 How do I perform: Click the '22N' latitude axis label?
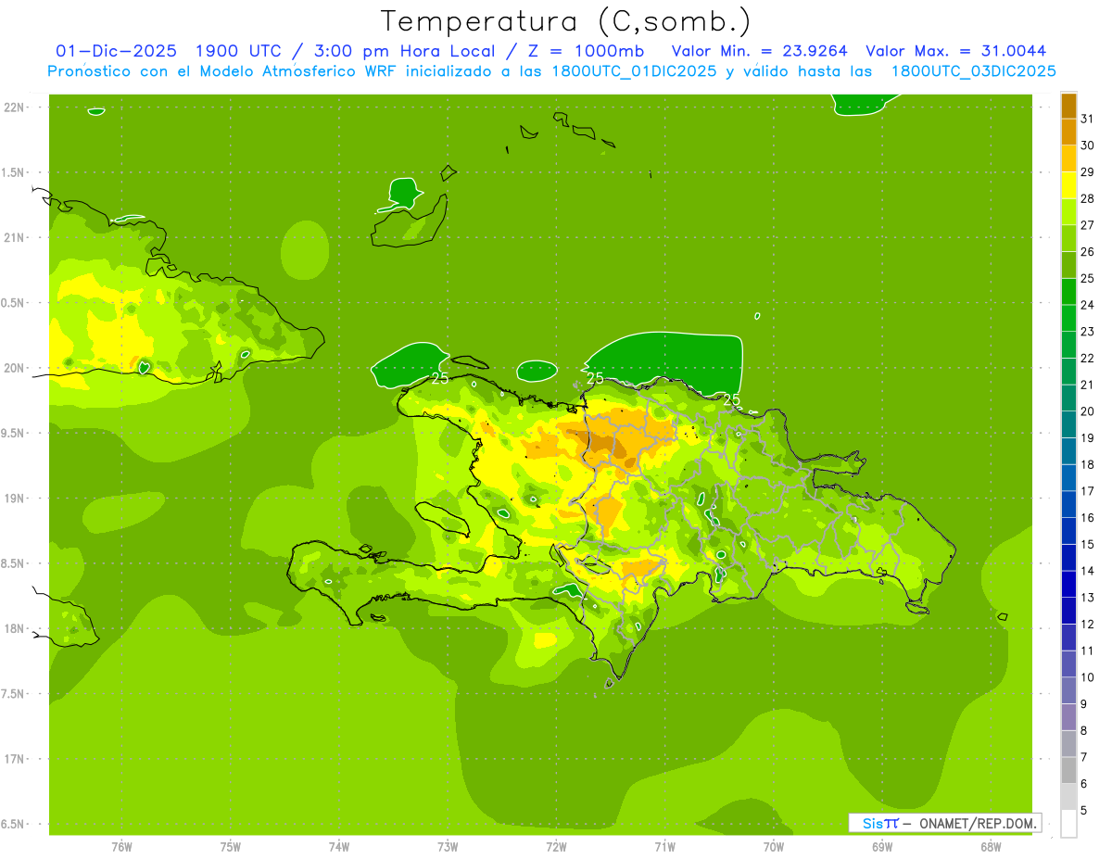(x=15, y=107)
